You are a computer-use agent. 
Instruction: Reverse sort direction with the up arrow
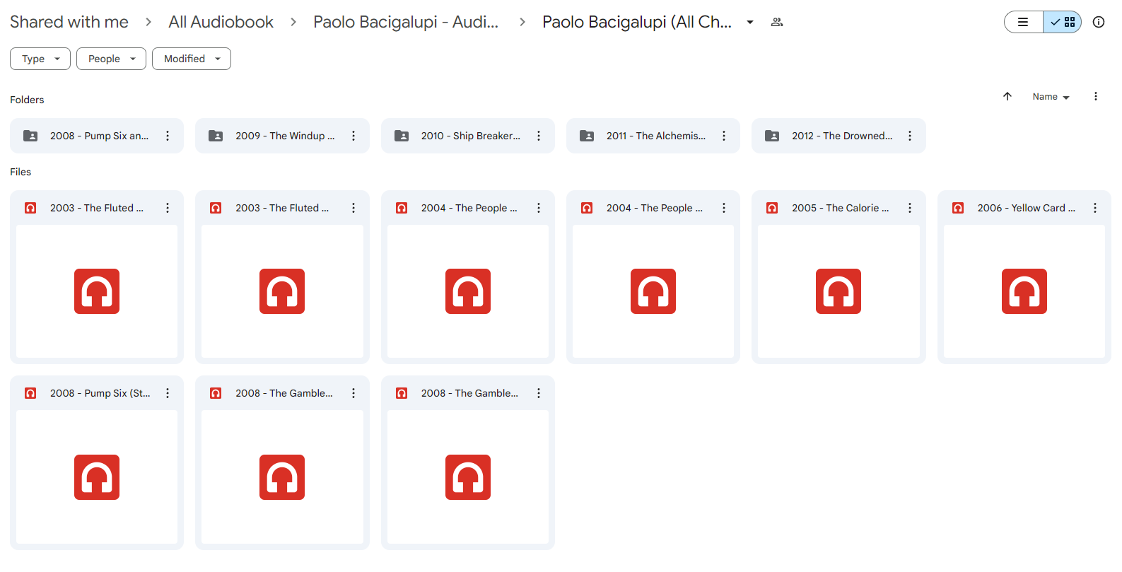tap(1007, 96)
